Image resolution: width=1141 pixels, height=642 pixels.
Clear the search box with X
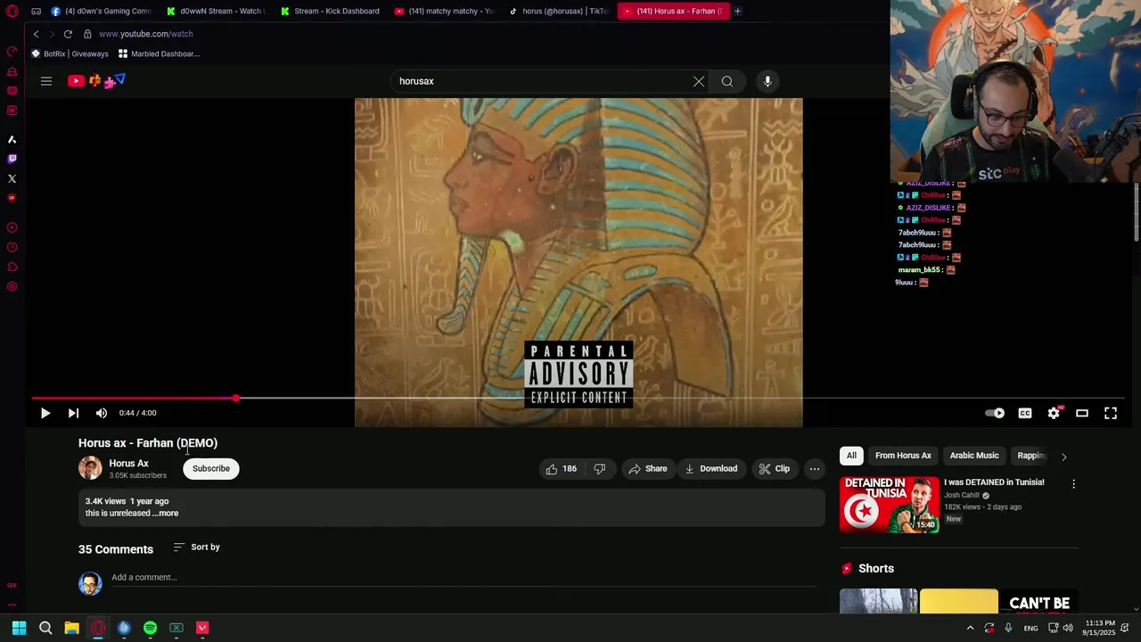(x=699, y=81)
